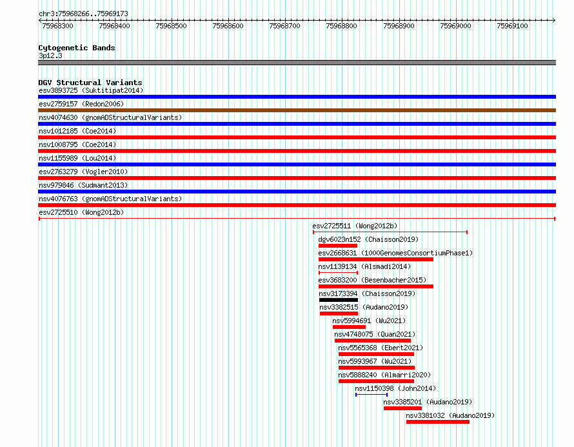
Task: Click ruler position 75968800
Action: point(342,26)
